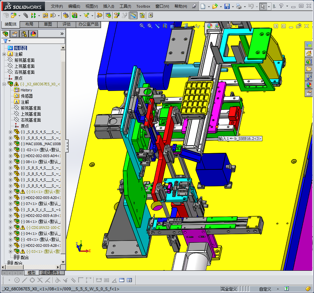Click the 自定义 status bar button
Viewport: 314px width, 293px height.
265,289
